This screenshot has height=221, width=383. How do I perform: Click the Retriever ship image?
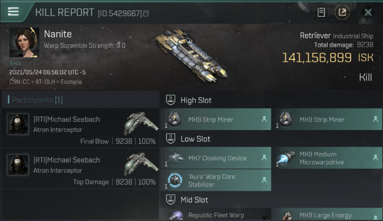(x=191, y=55)
